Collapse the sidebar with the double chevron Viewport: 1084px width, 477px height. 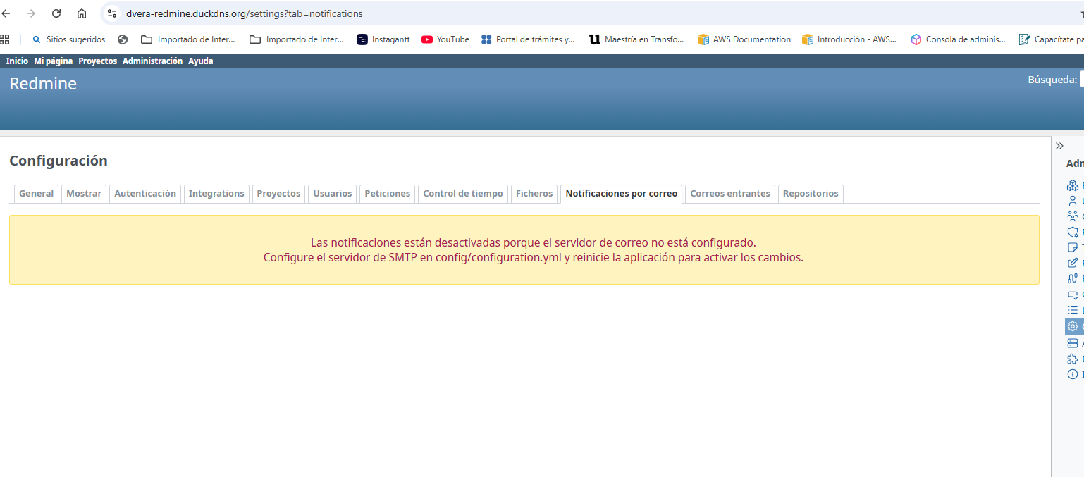(1059, 146)
